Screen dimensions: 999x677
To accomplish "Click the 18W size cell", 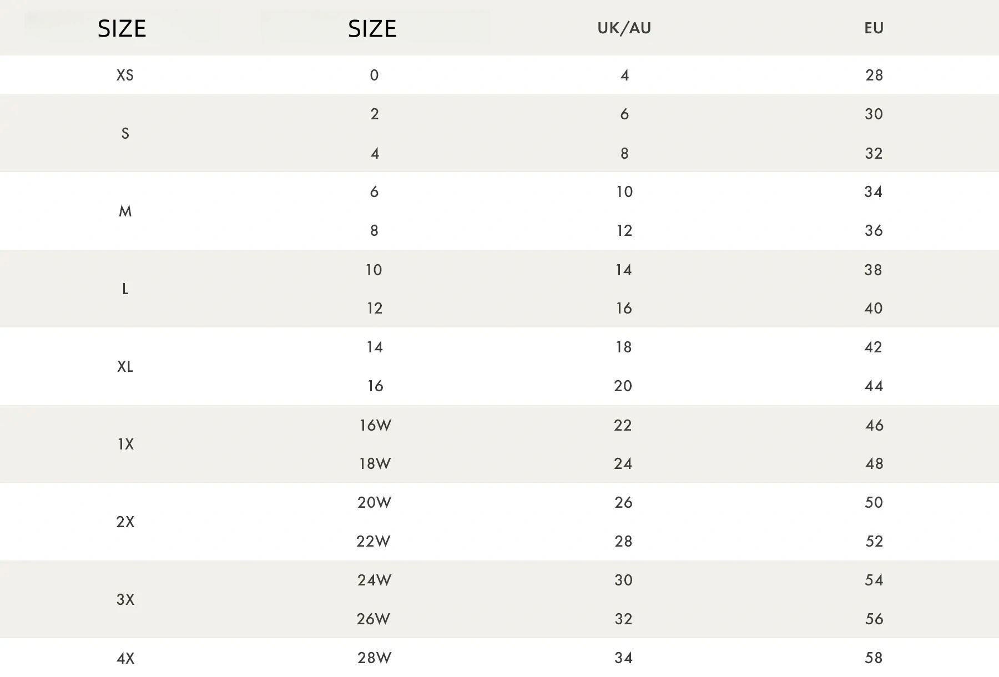I will 375,464.
